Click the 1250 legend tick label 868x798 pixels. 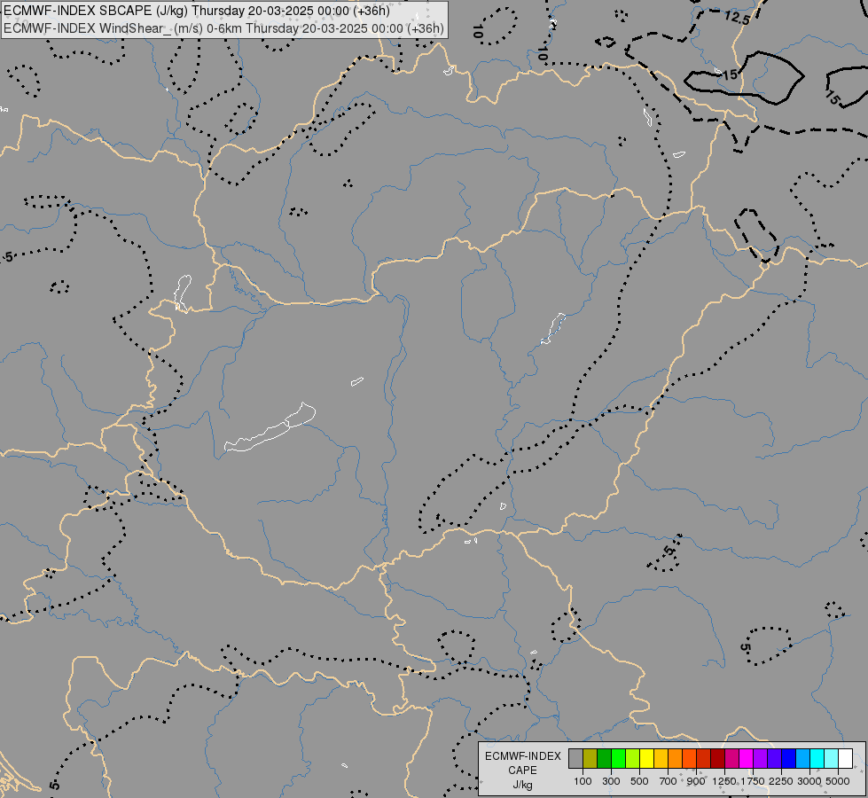point(724,781)
